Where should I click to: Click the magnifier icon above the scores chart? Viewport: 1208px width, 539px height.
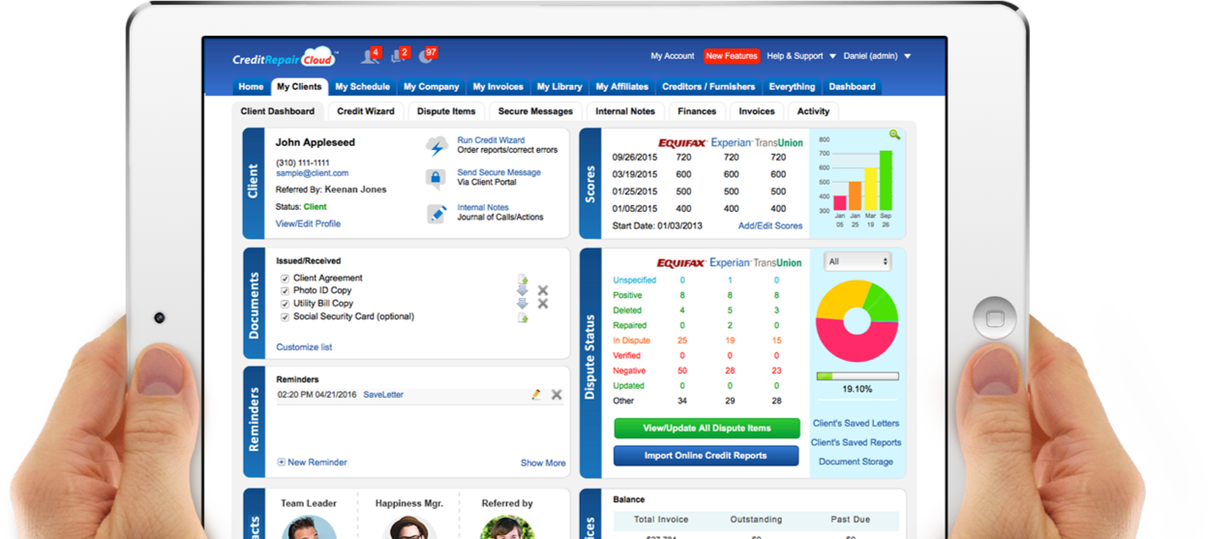[894, 135]
